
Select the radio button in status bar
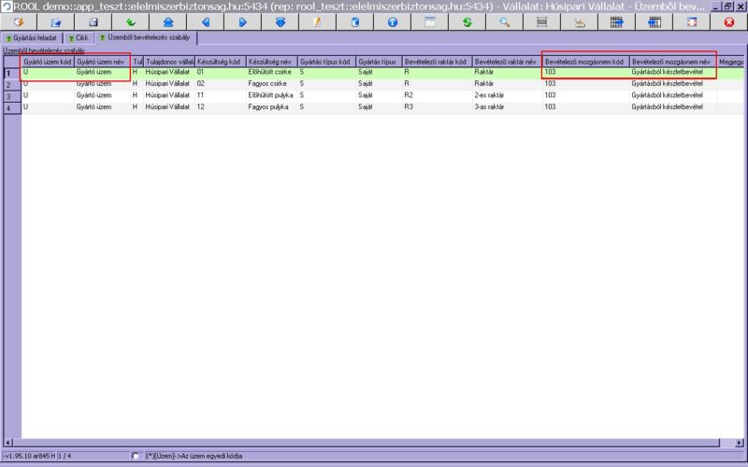coord(137,456)
